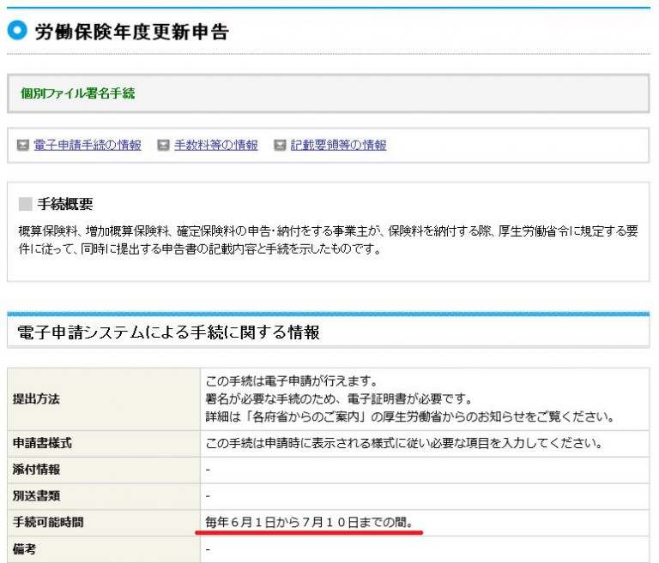Open the 手数料等の情報 link
Image resolution: width=659 pixels, height=563 pixels.
tap(215, 145)
